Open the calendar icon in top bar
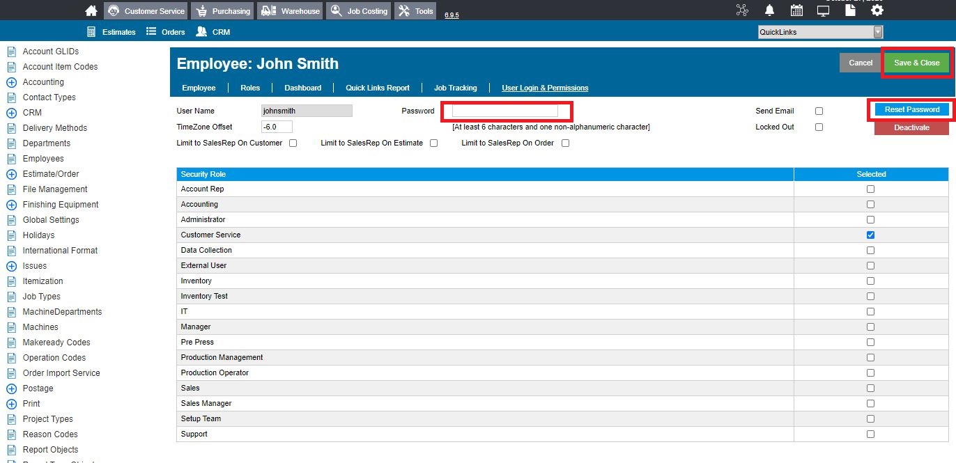Viewport: 956px width, 463px height. point(796,10)
